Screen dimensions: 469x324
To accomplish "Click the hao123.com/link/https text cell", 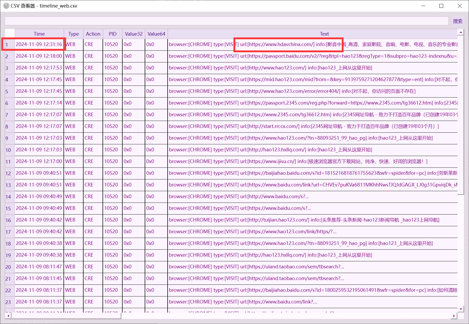I will (313, 232).
